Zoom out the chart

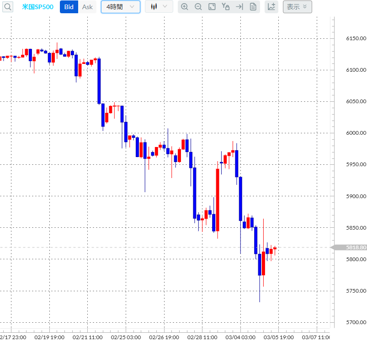(198, 7)
